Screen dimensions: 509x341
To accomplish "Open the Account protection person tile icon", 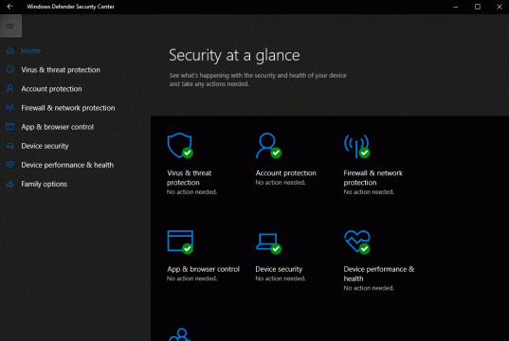I will 268,145.
